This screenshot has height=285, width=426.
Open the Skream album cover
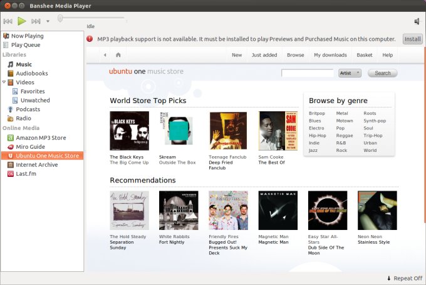coord(177,130)
